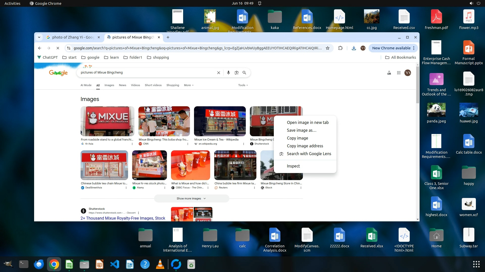Click the voice search microphone icon
Viewport: 485px width, 272px height.
click(x=228, y=73)
